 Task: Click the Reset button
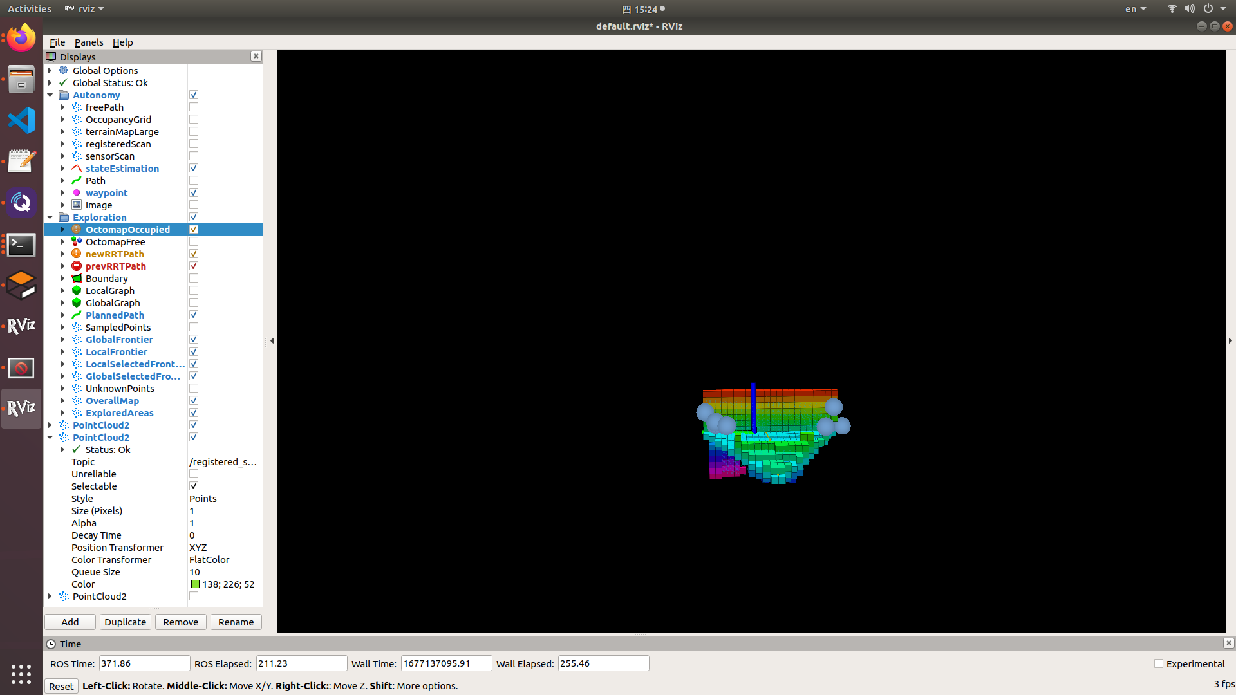click(61, 686)
